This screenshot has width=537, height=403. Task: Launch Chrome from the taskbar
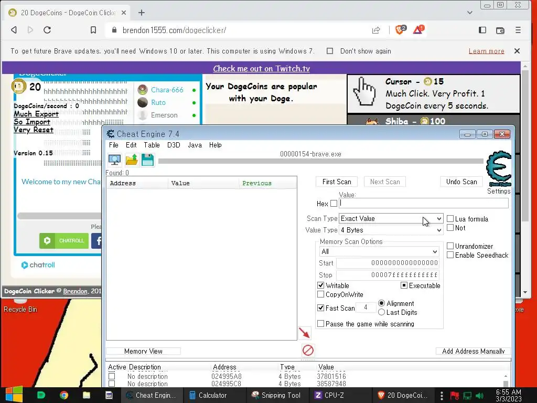tap(63, 395)
